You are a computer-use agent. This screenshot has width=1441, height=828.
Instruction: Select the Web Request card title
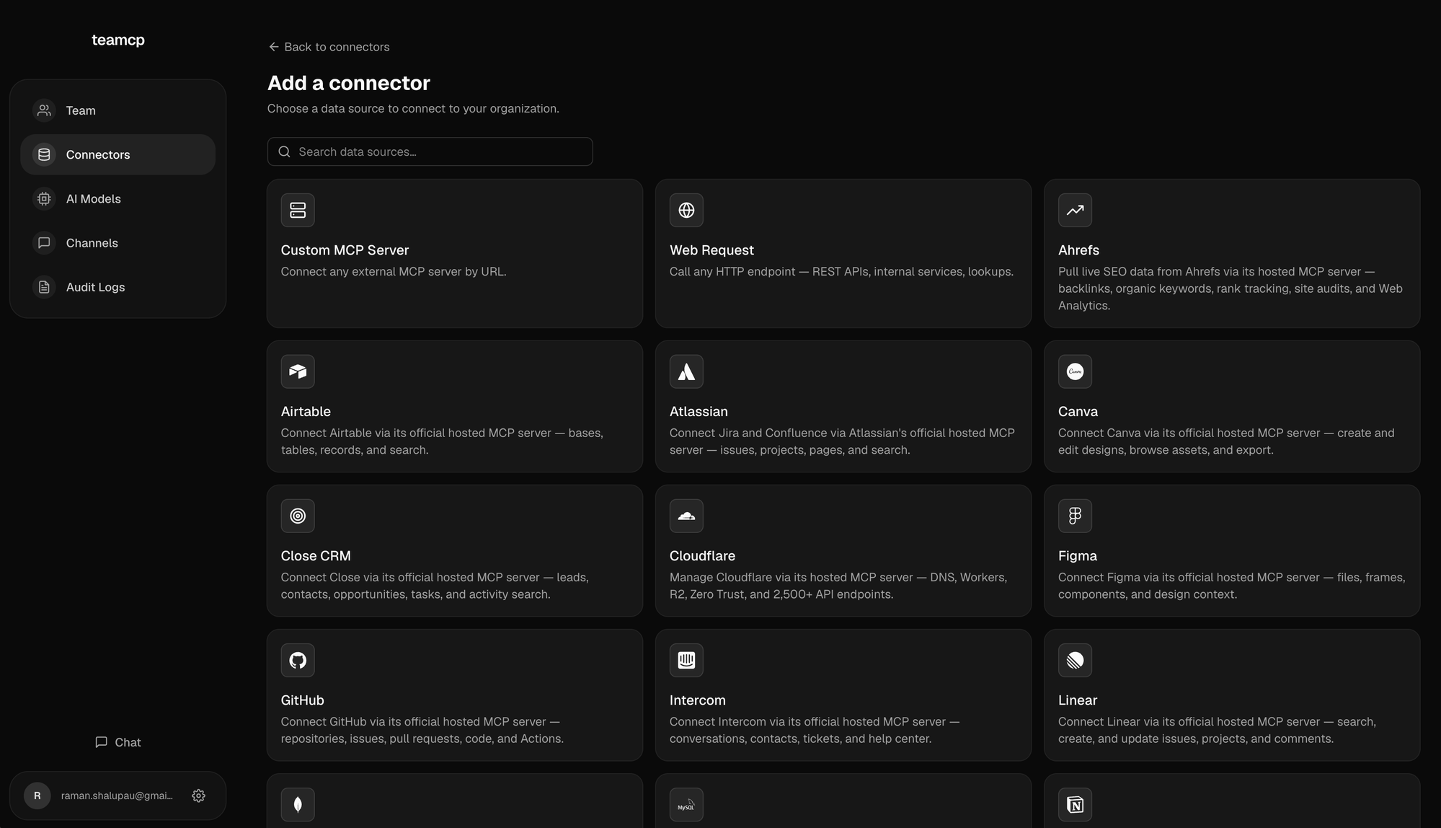pyautogui.click(x=711, y=250)
